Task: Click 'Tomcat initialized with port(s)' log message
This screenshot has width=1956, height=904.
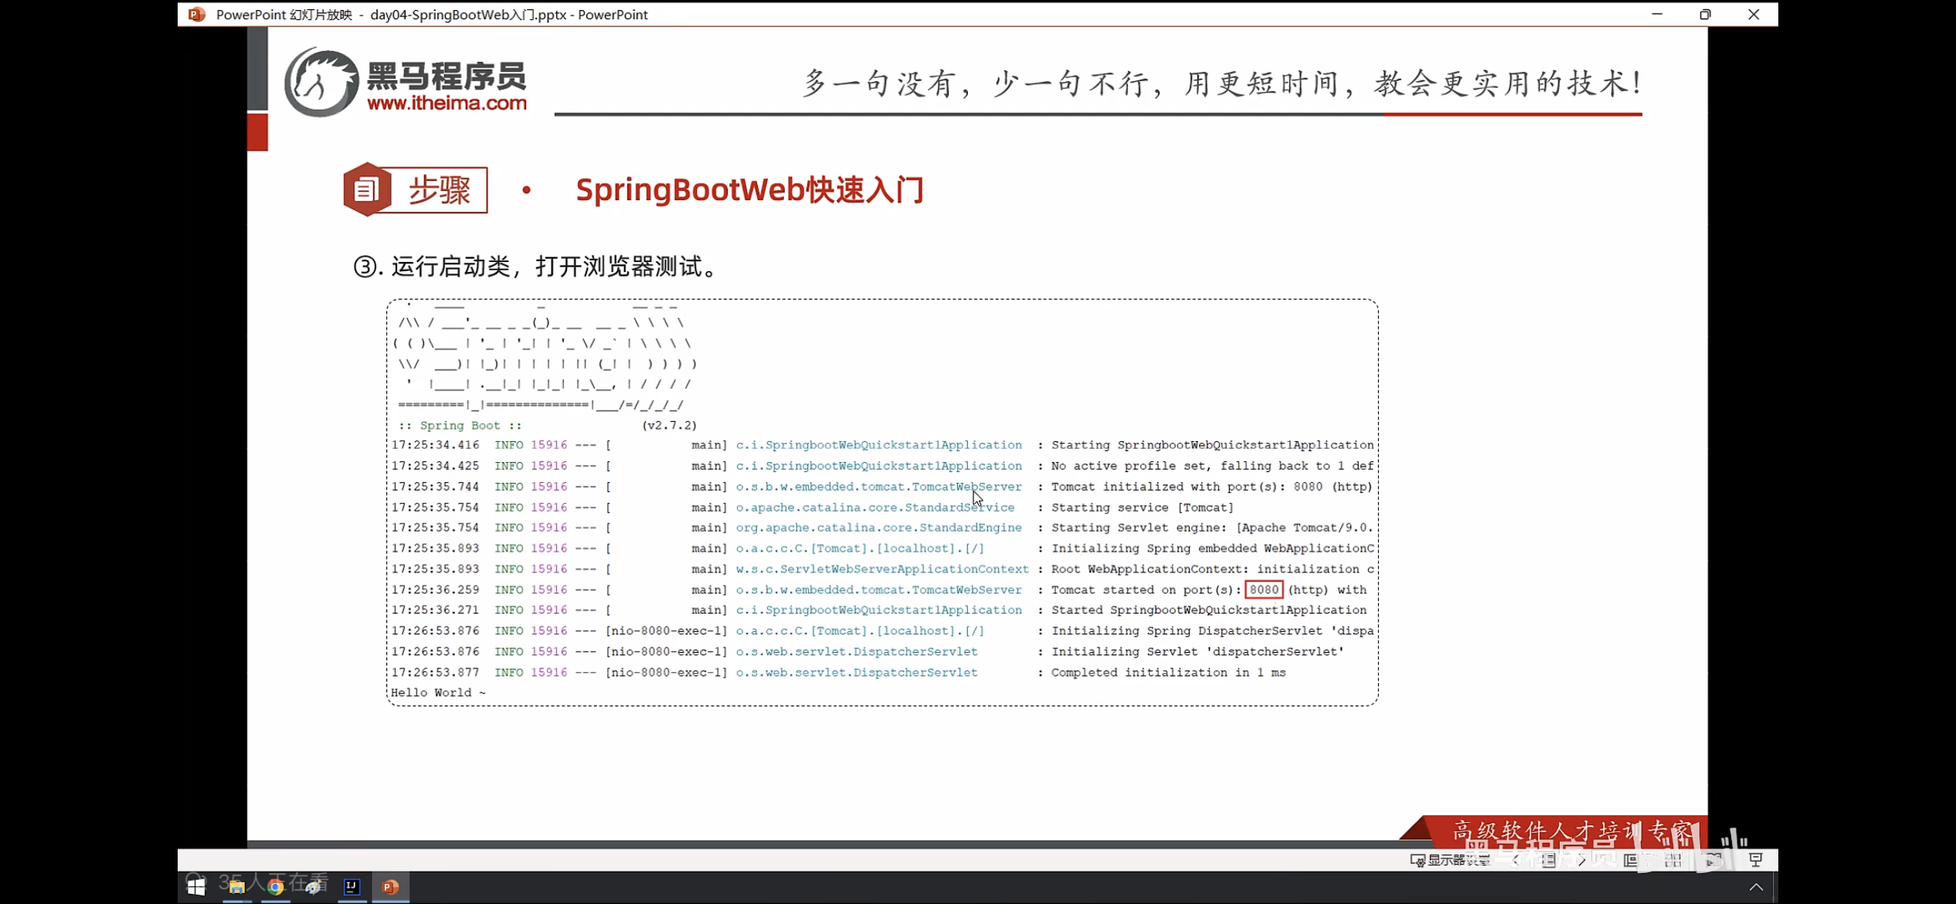Action: coord(1211,487)
